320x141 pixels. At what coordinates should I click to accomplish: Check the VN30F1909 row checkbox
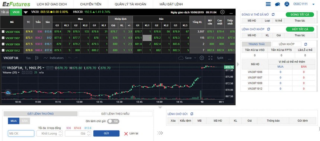click(3, 44)
